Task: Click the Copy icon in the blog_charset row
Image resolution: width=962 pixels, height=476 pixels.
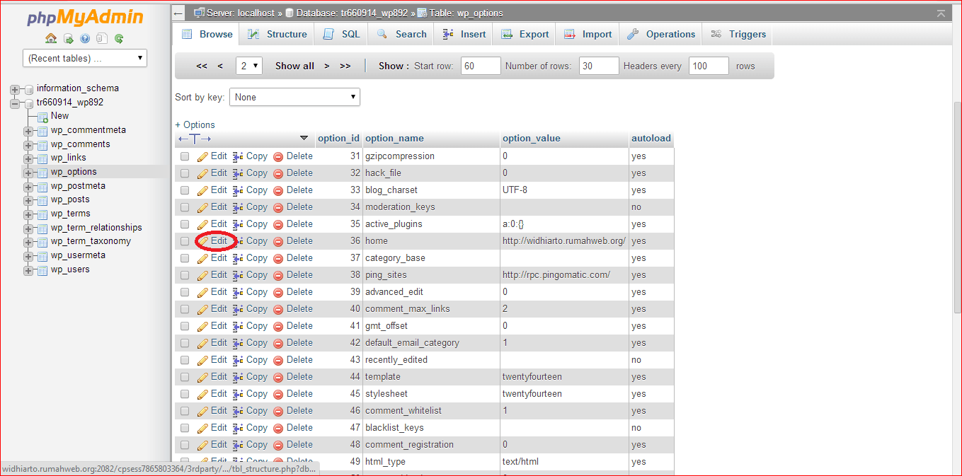Action: pyautogui.click(x=238, y=190)
